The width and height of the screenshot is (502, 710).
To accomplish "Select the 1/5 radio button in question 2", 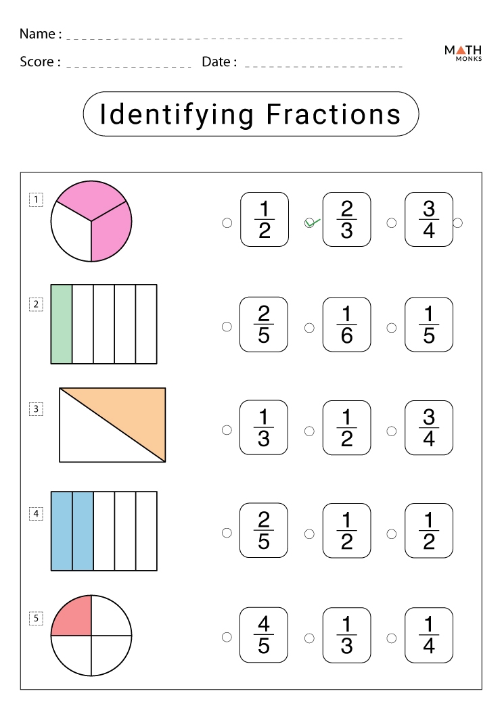I will [x=392, y=327].
